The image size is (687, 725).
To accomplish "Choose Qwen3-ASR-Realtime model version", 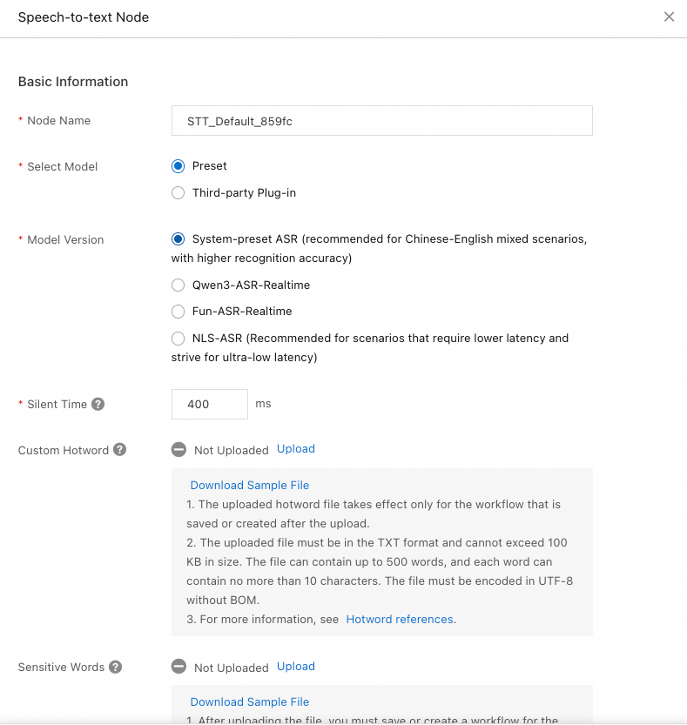I will [x=178, y=285].
